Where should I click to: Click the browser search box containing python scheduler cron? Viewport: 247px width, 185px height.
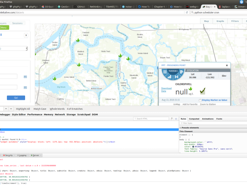click(x=219, y=12)
